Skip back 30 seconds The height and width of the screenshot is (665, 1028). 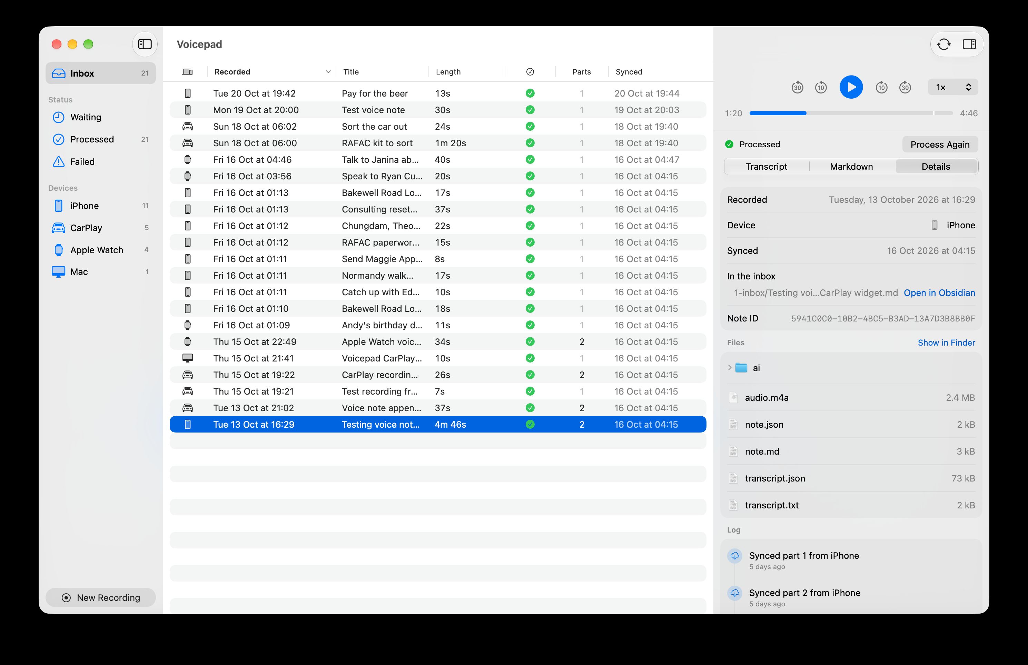click(x=797, y=87)
